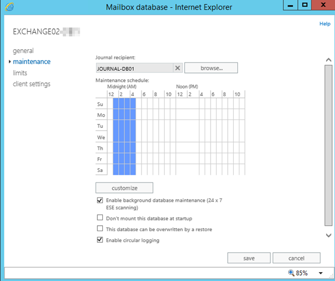Minimize the Mailbox database window
The width and height of the screenshot is (335, 281).
pos(290,5)
